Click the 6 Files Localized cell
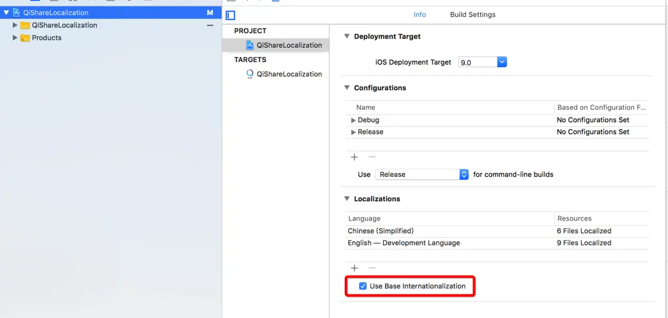 click(x=584, y=231)
